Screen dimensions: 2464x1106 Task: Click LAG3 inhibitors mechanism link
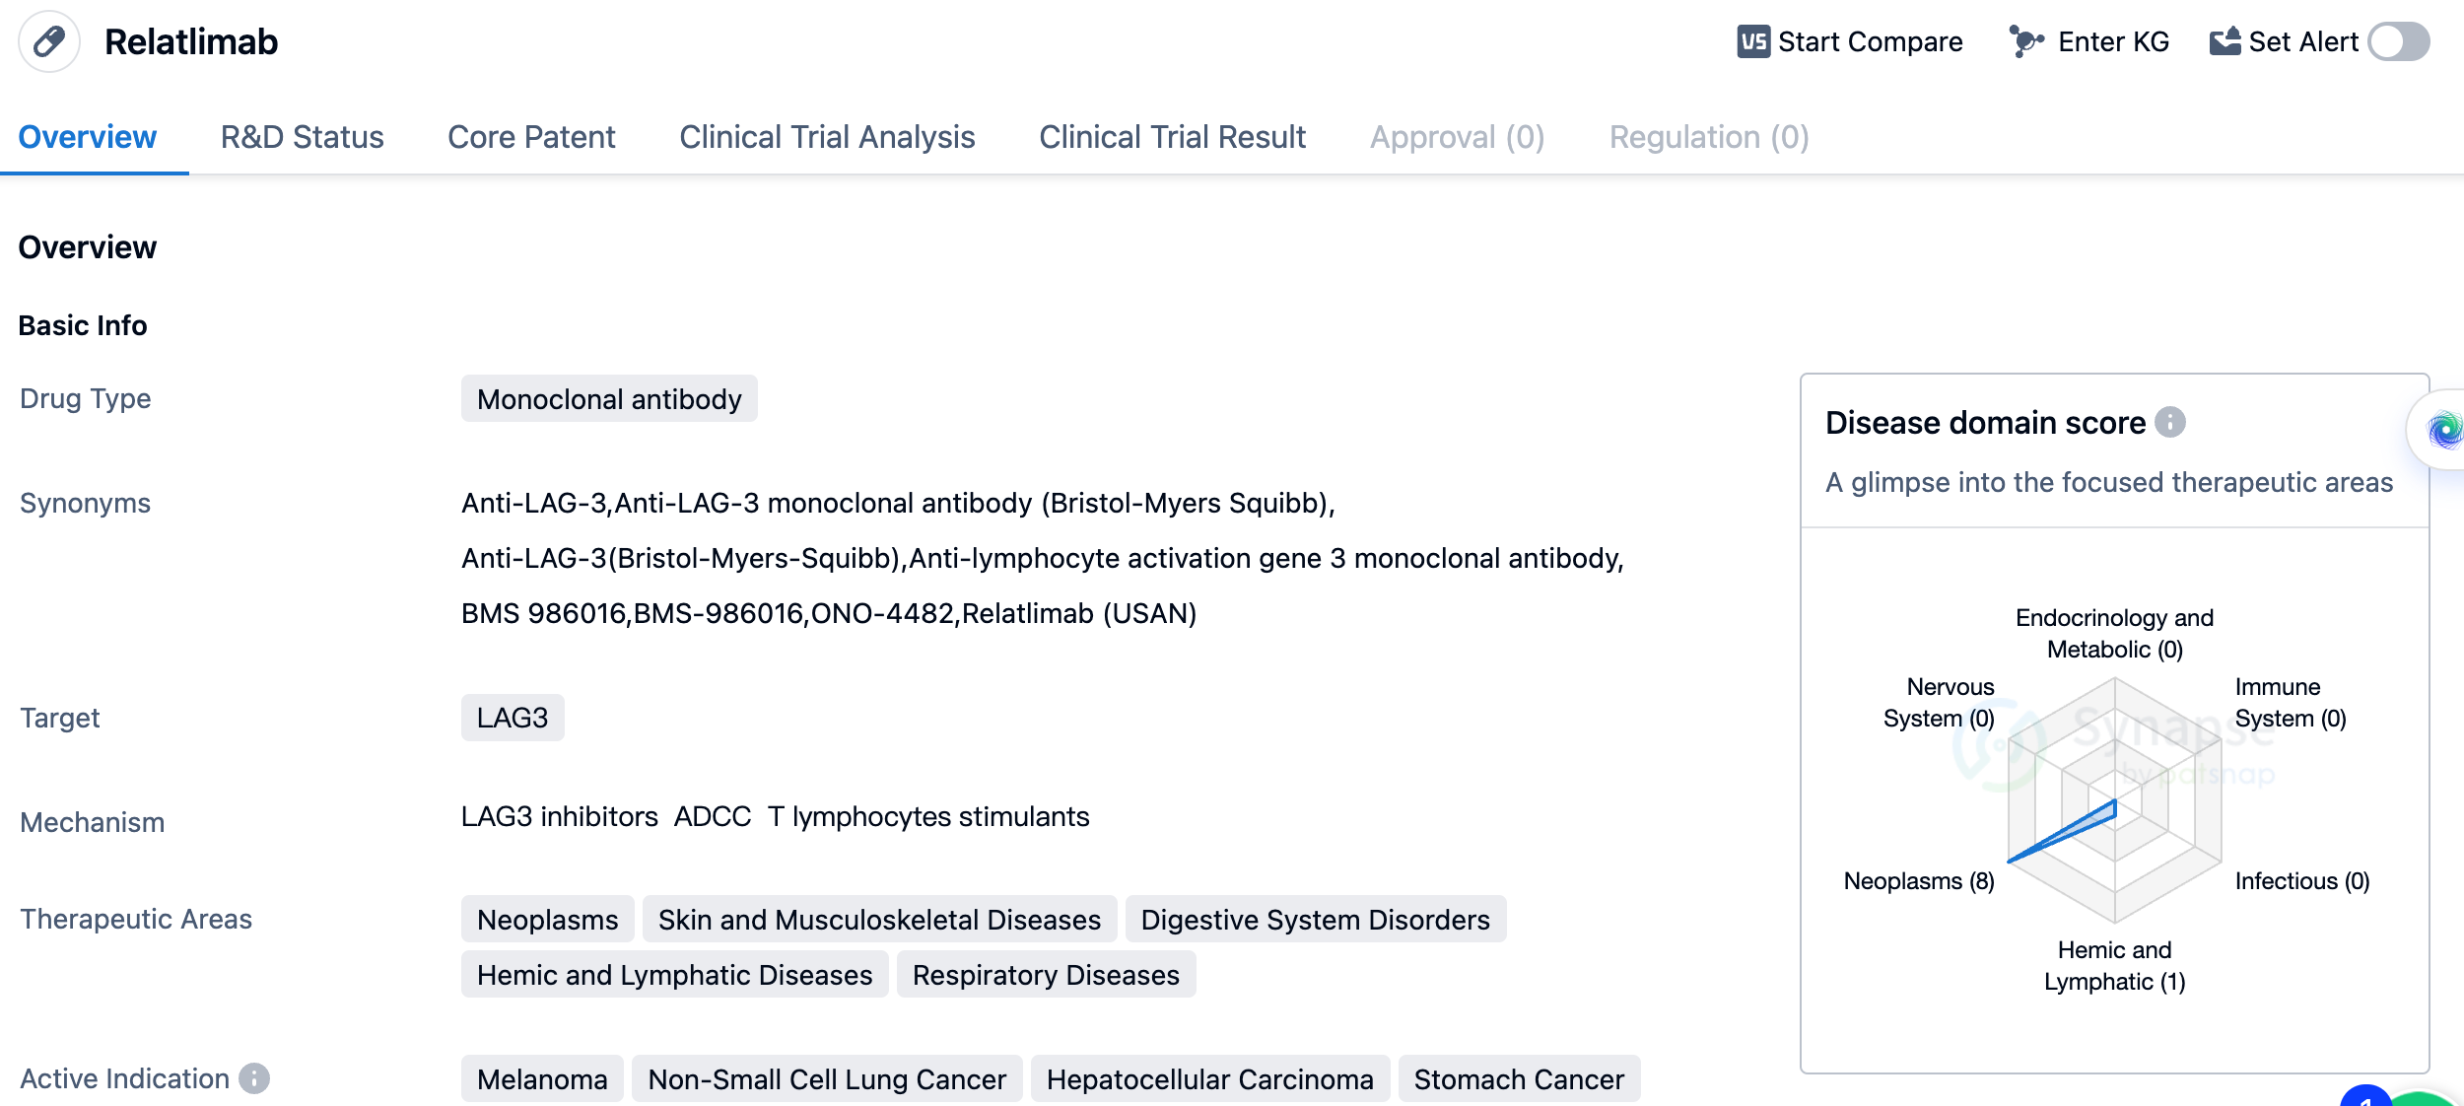[x=559, y=816]
